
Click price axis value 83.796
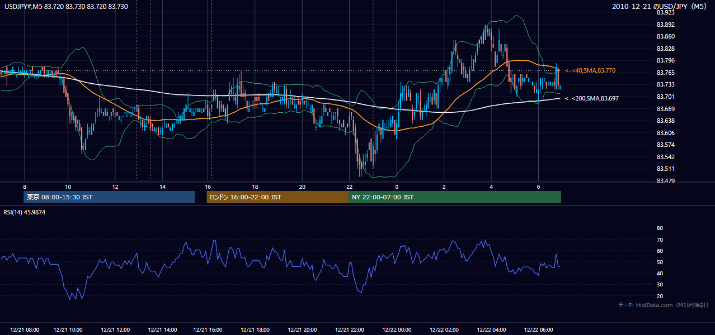point(666,60)
